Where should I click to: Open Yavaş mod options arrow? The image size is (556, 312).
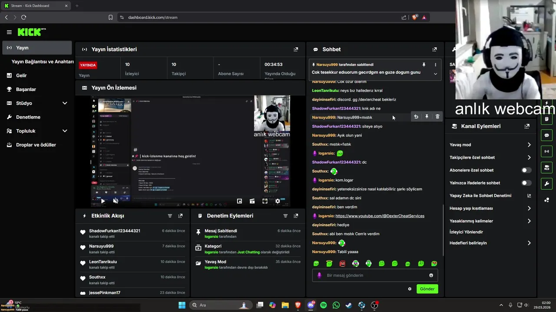coord(529,145)
